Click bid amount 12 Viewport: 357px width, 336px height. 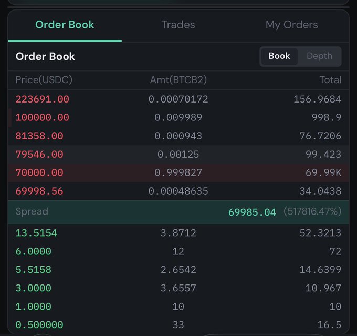coord(178,251)
